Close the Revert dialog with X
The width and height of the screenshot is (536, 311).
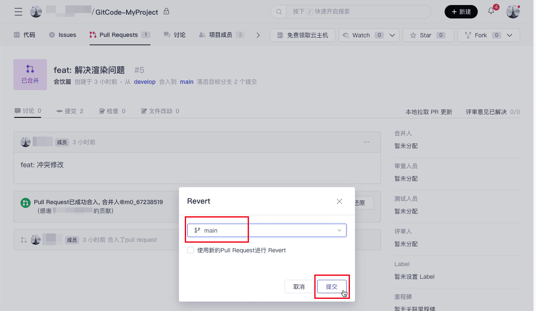pos(339,202)
